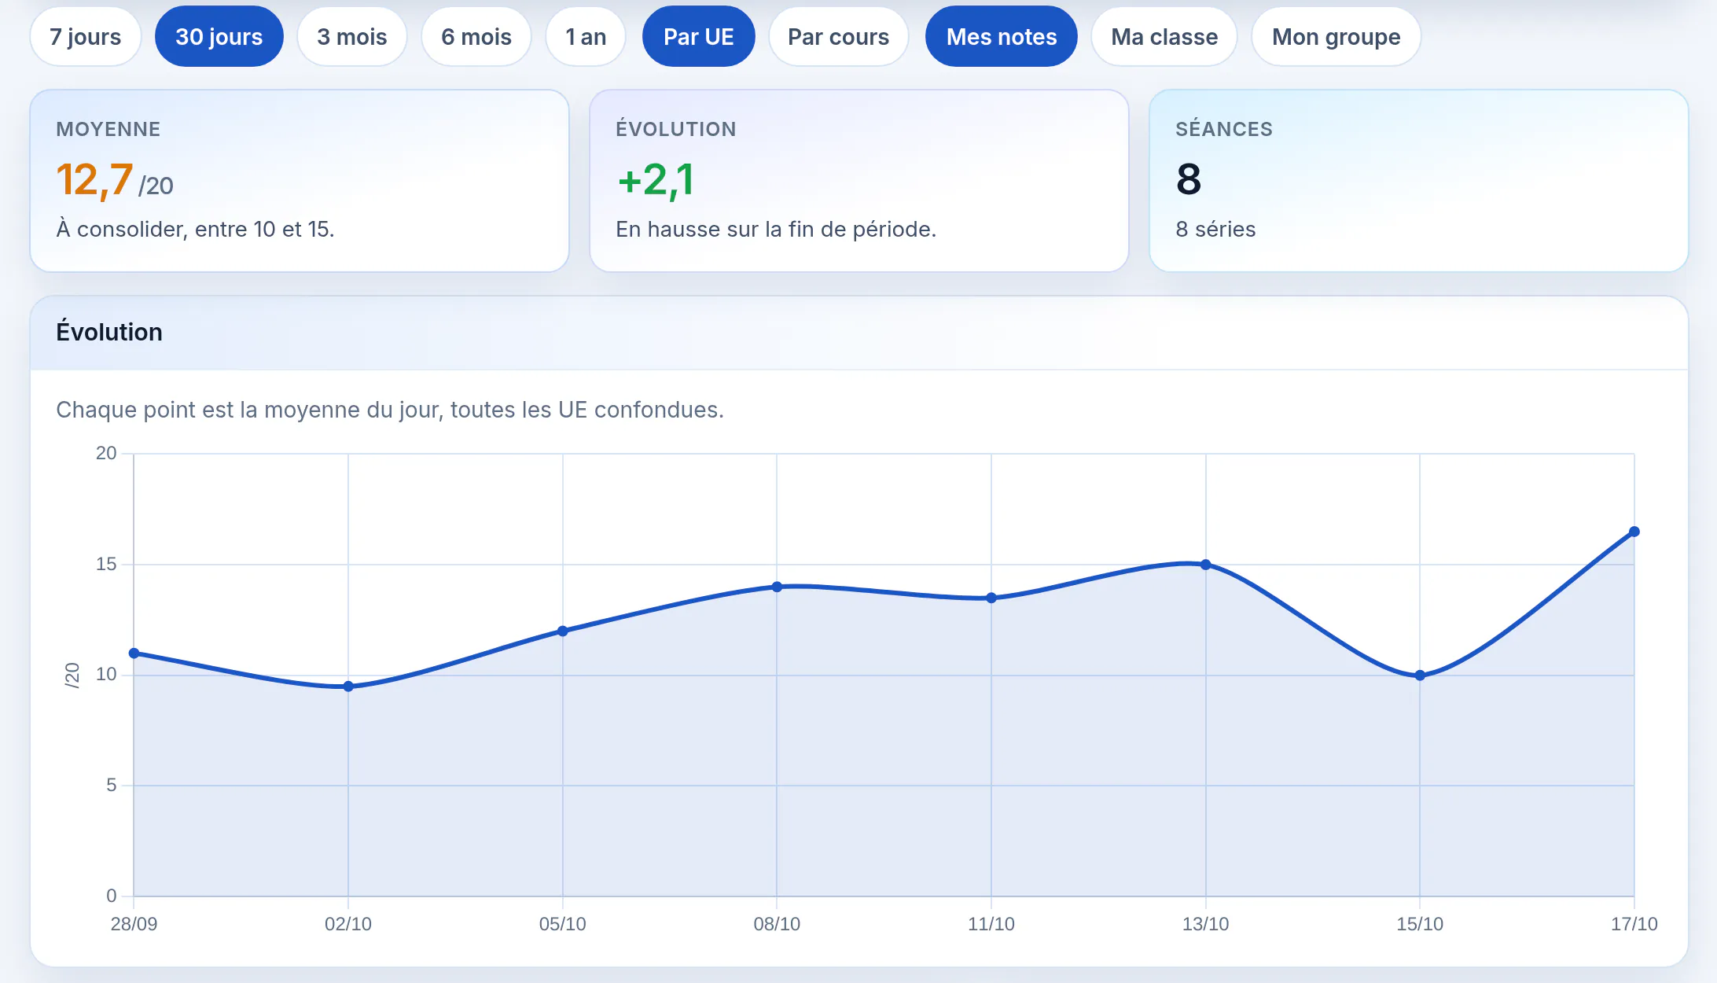Click the rotated /20 axis title
The image size is (1717, 983).
(x=72, y=675)
